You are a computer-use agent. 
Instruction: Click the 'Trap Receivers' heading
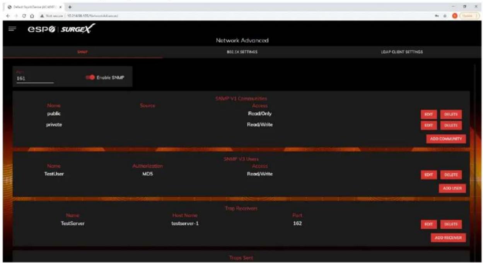(241, 209)
